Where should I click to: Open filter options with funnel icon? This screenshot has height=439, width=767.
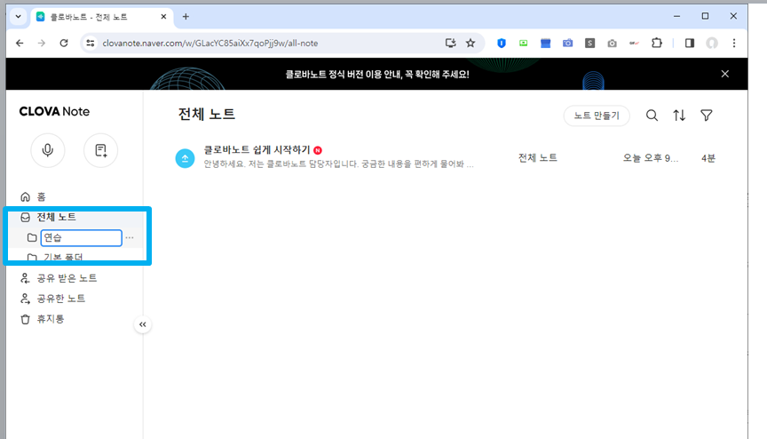click(707, 116)
